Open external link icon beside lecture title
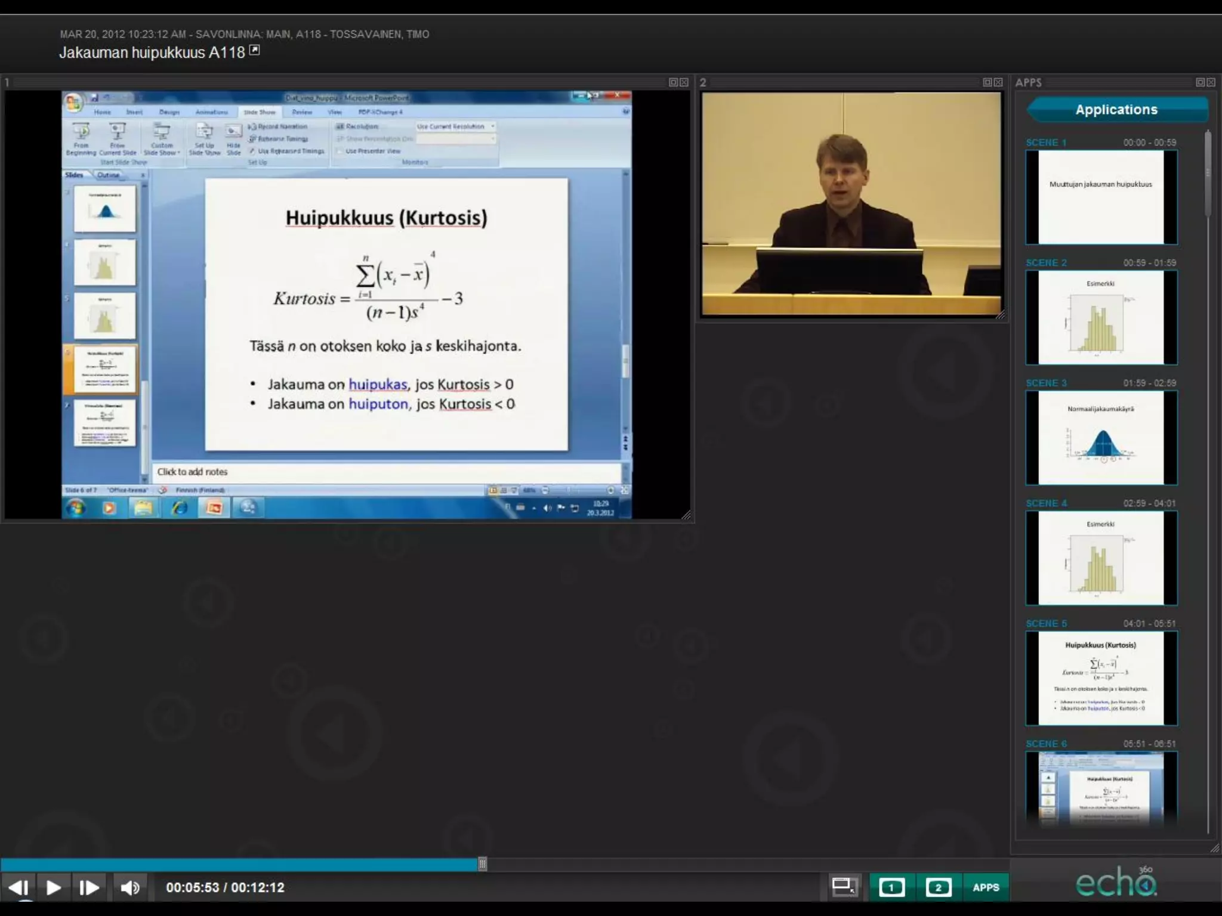Image resolution: width=1222 pixels, height=916 pixels. click(x=255, y=51)
